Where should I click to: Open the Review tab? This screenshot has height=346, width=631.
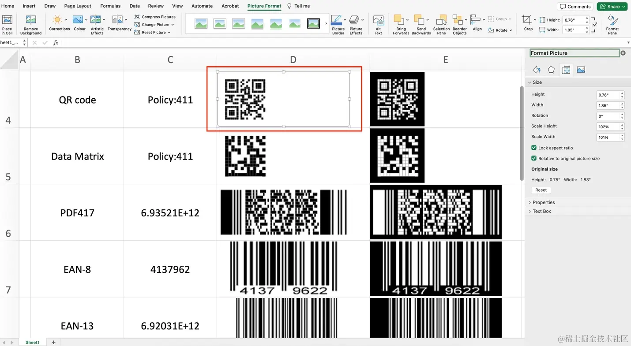156,6
